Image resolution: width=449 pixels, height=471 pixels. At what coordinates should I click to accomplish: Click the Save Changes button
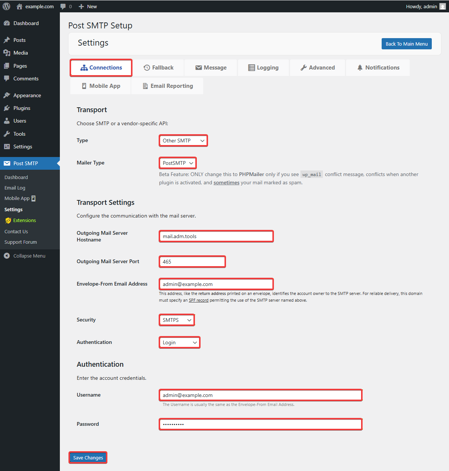pos(88,458)
